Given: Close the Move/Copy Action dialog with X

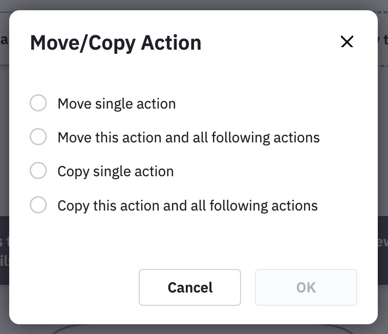Looking at the screenshot, I should point(347,42).
